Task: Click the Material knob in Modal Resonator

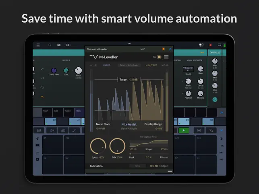Action: coord(201,94)
